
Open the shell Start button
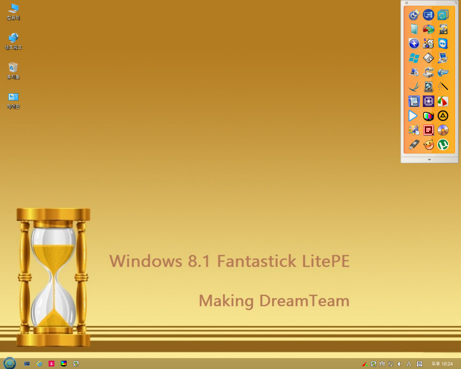[x=10, y=363]
